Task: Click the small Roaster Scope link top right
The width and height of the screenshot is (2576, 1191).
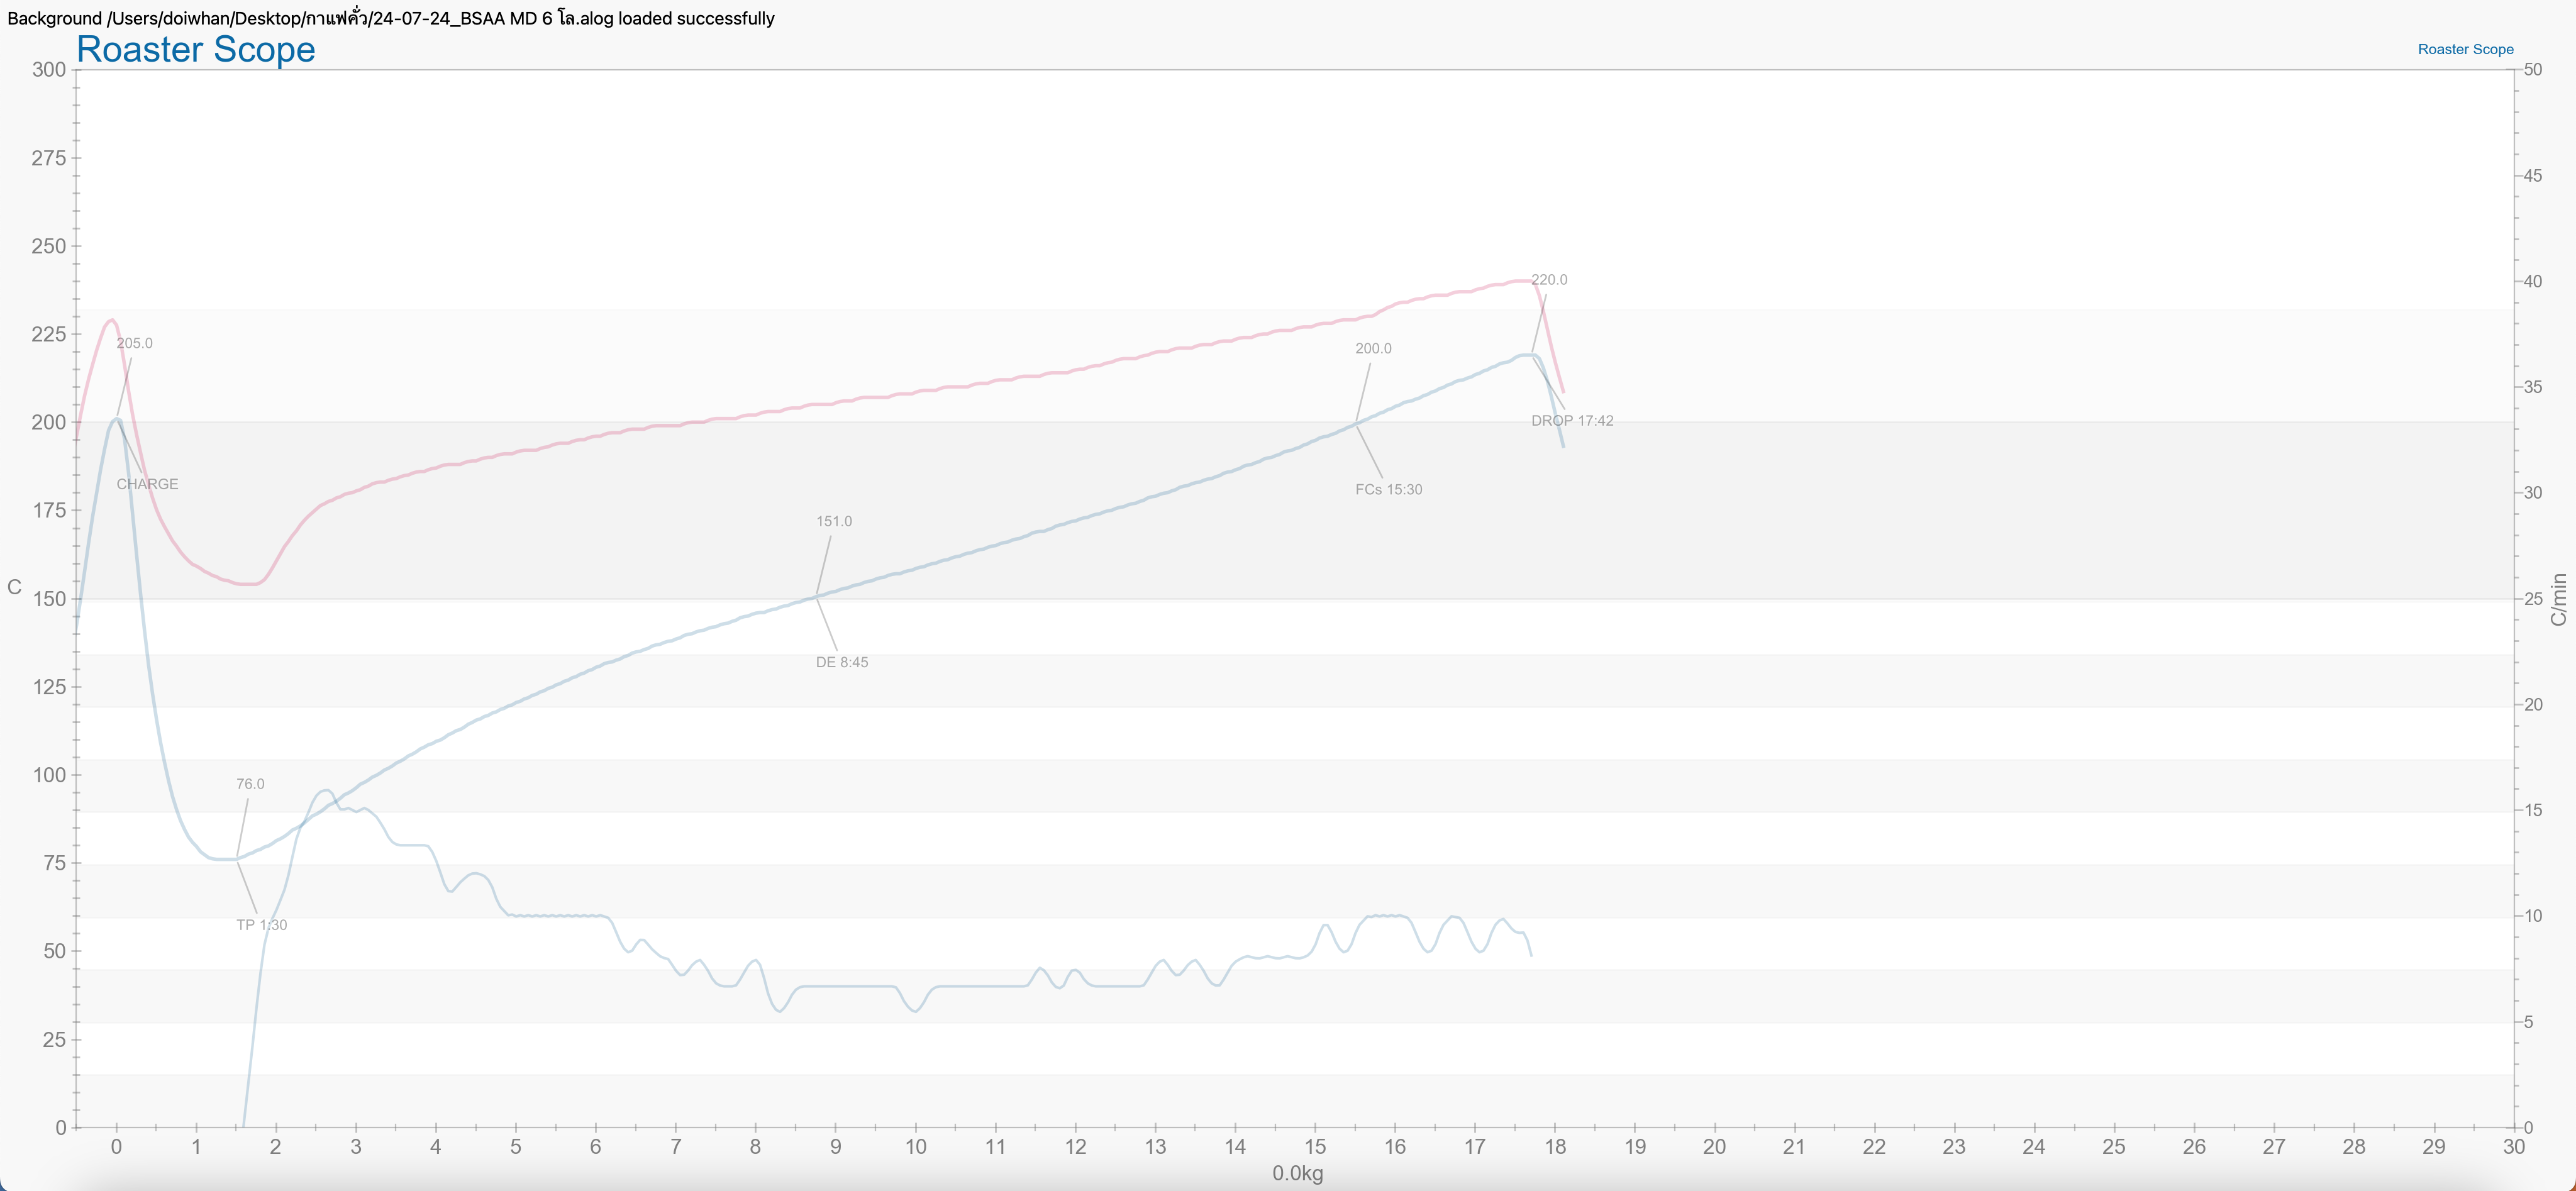Action: (2465, 49)
